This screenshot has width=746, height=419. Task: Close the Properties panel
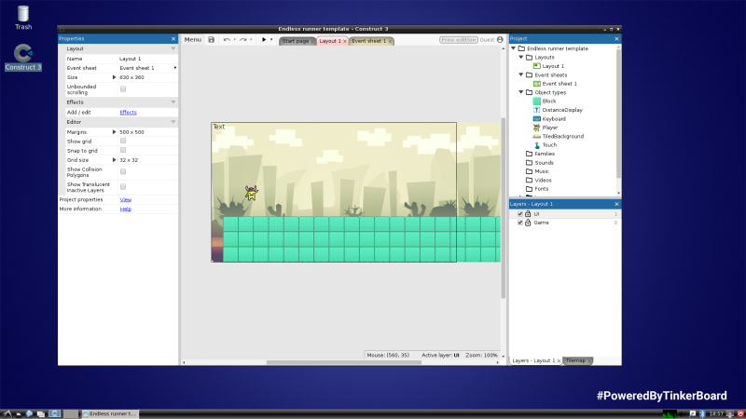pyautogui.click(x=173, y=39)
